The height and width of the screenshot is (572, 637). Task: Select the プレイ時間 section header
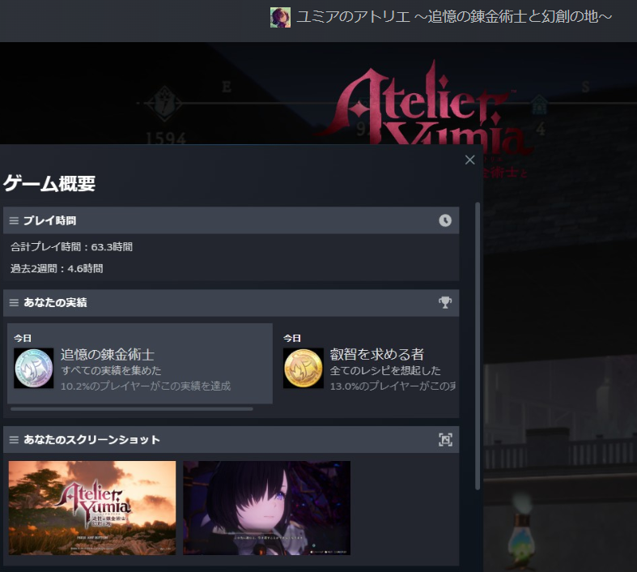tap(231, 220)
